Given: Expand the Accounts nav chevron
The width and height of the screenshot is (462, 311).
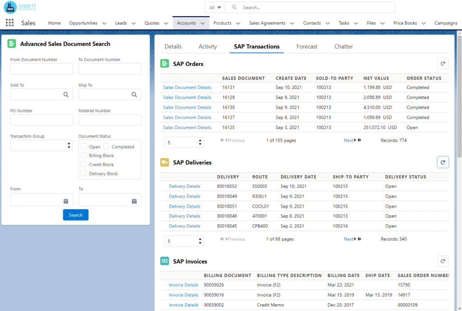Looking at the screenshot, I should tap(203, 23).
